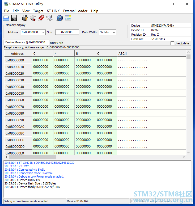Connect to target with the plug icon

coord(25,18)
